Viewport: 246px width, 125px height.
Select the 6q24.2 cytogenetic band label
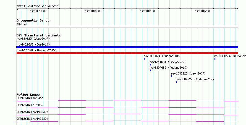click(22, 24)
